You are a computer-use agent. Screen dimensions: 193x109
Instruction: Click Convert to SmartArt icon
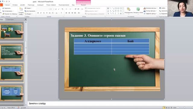pyautogui.click(x=86, y=14)
